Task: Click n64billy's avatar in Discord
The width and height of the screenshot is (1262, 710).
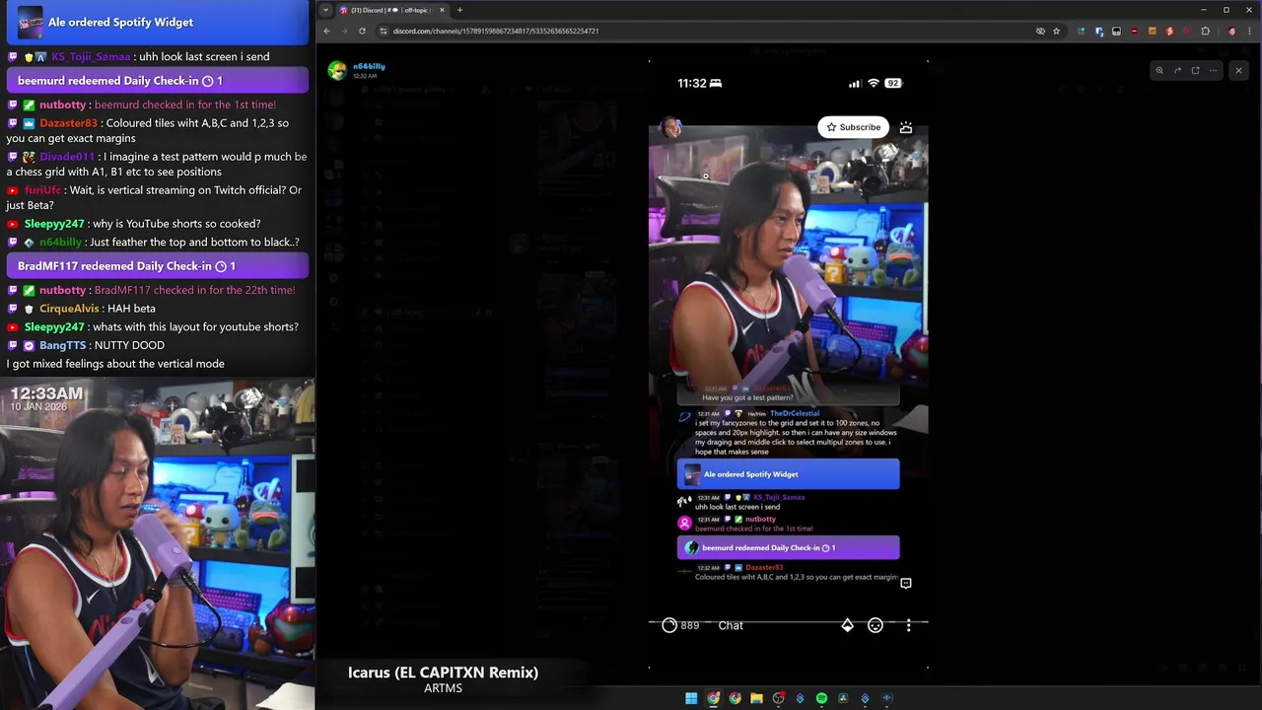Action: click(x=337, y=70)
